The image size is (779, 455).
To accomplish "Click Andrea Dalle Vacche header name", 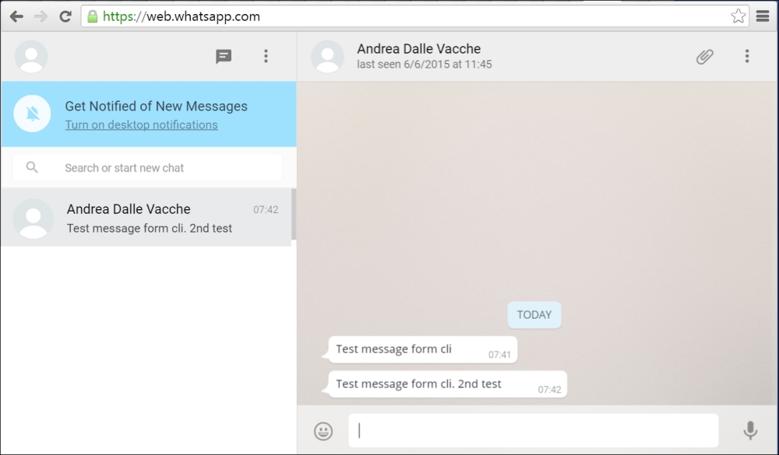I will coord(419,49).
